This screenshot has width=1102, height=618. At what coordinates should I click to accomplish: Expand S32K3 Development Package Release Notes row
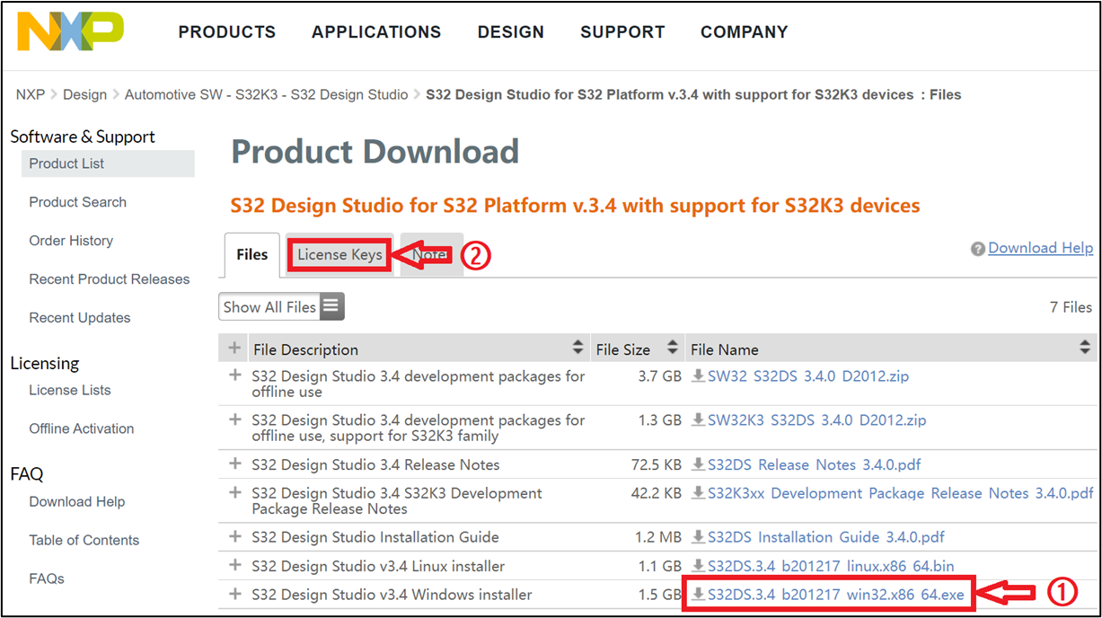tap(235, 492)
